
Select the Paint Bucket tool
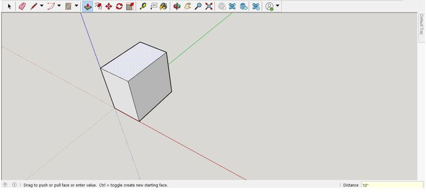pyautogui.click(x=163, y=7)
